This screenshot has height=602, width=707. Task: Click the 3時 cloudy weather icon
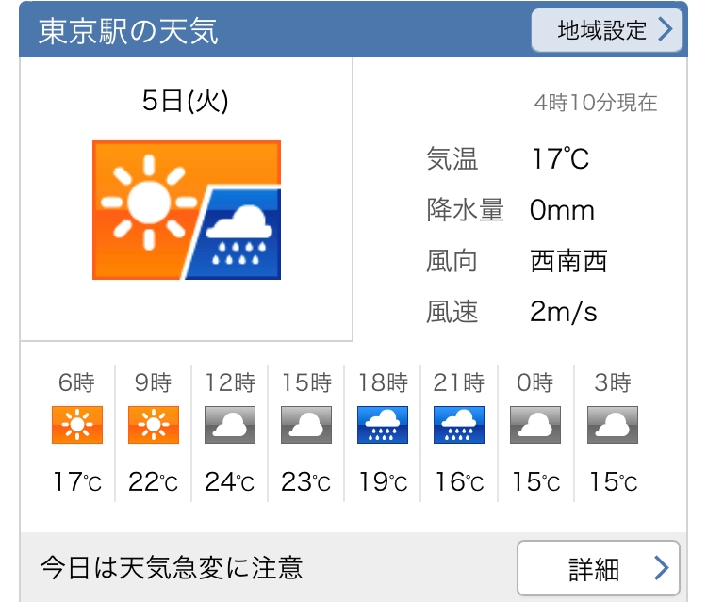[613, 425]
